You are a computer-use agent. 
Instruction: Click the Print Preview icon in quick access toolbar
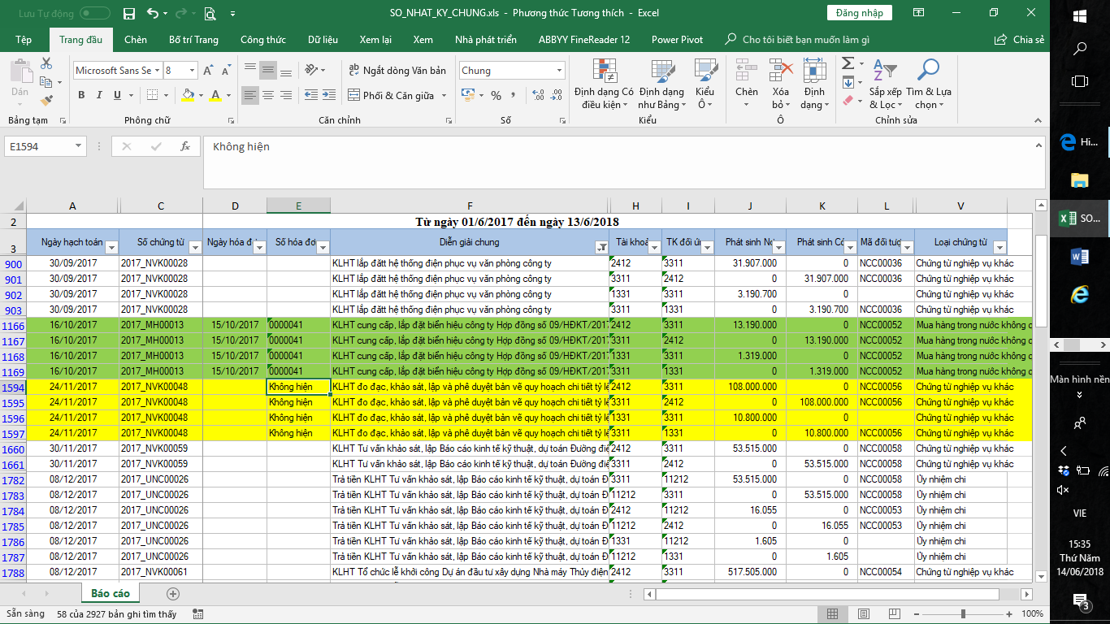click(x=210, y=13)
